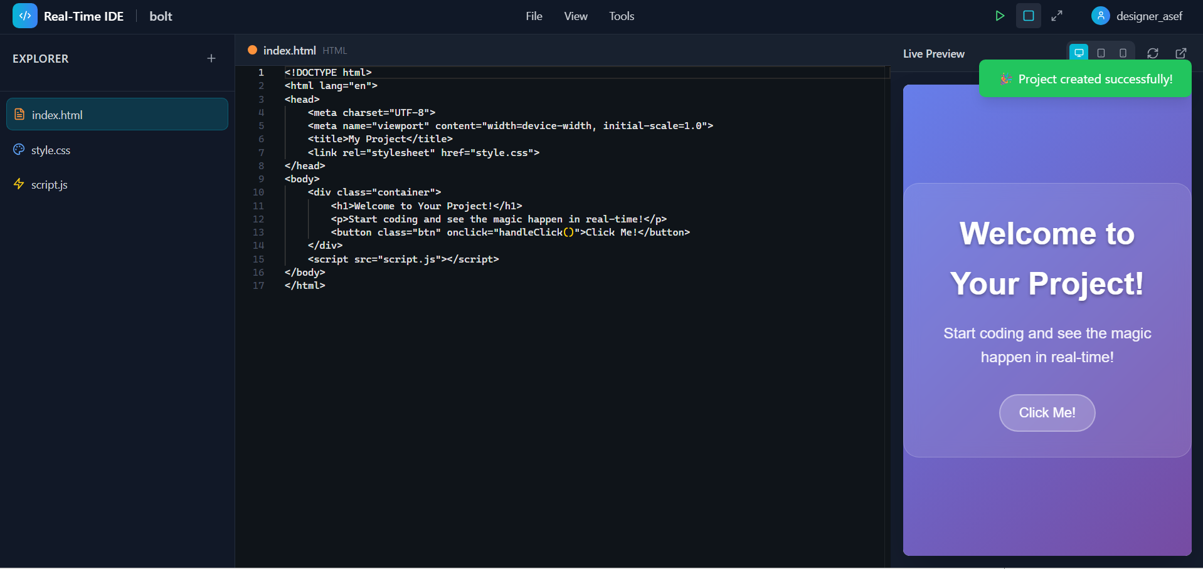Click the HTML language label beside the tab
Screen dimensions: 1203x569
tap(335, 51)
